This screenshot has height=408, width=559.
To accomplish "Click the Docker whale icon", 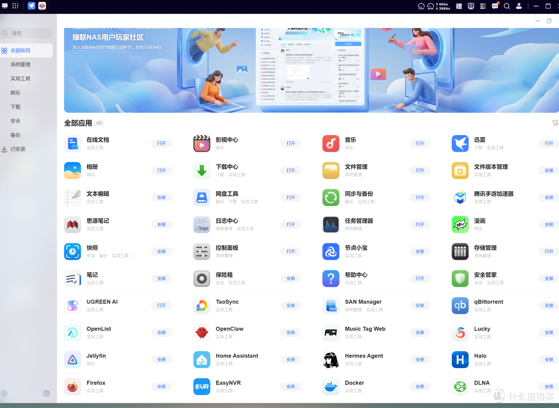I will pos(331,387).
